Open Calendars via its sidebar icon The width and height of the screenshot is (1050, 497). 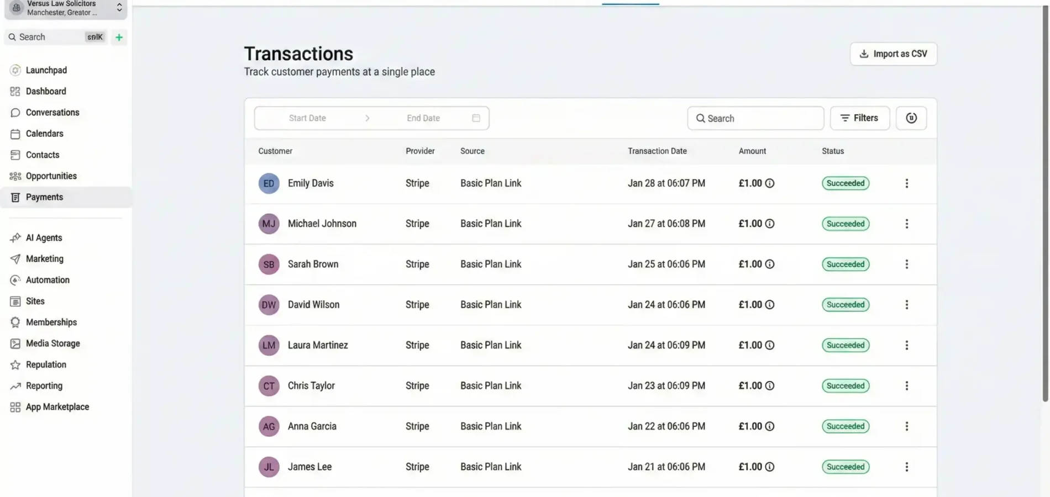pos(15,134)
